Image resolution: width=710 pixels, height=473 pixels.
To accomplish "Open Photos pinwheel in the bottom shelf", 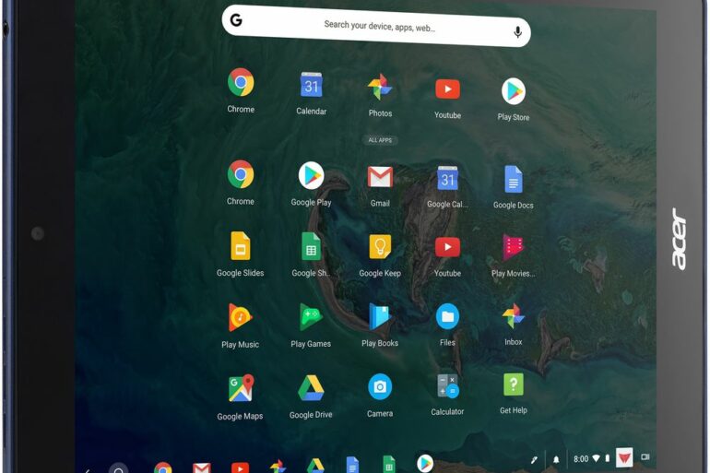I will [x=278, y=467].
